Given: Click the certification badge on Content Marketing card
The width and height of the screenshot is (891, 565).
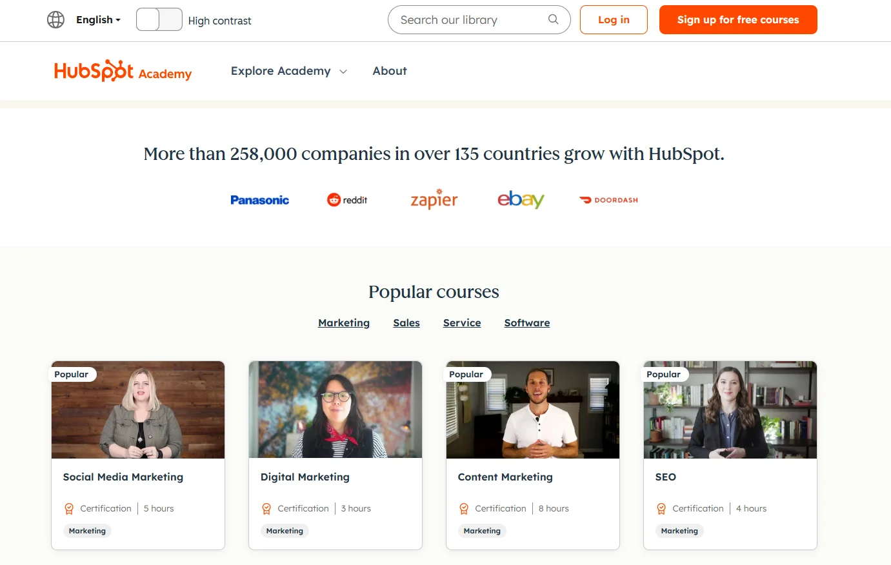Looking at the screenshot, I should 464,508.
